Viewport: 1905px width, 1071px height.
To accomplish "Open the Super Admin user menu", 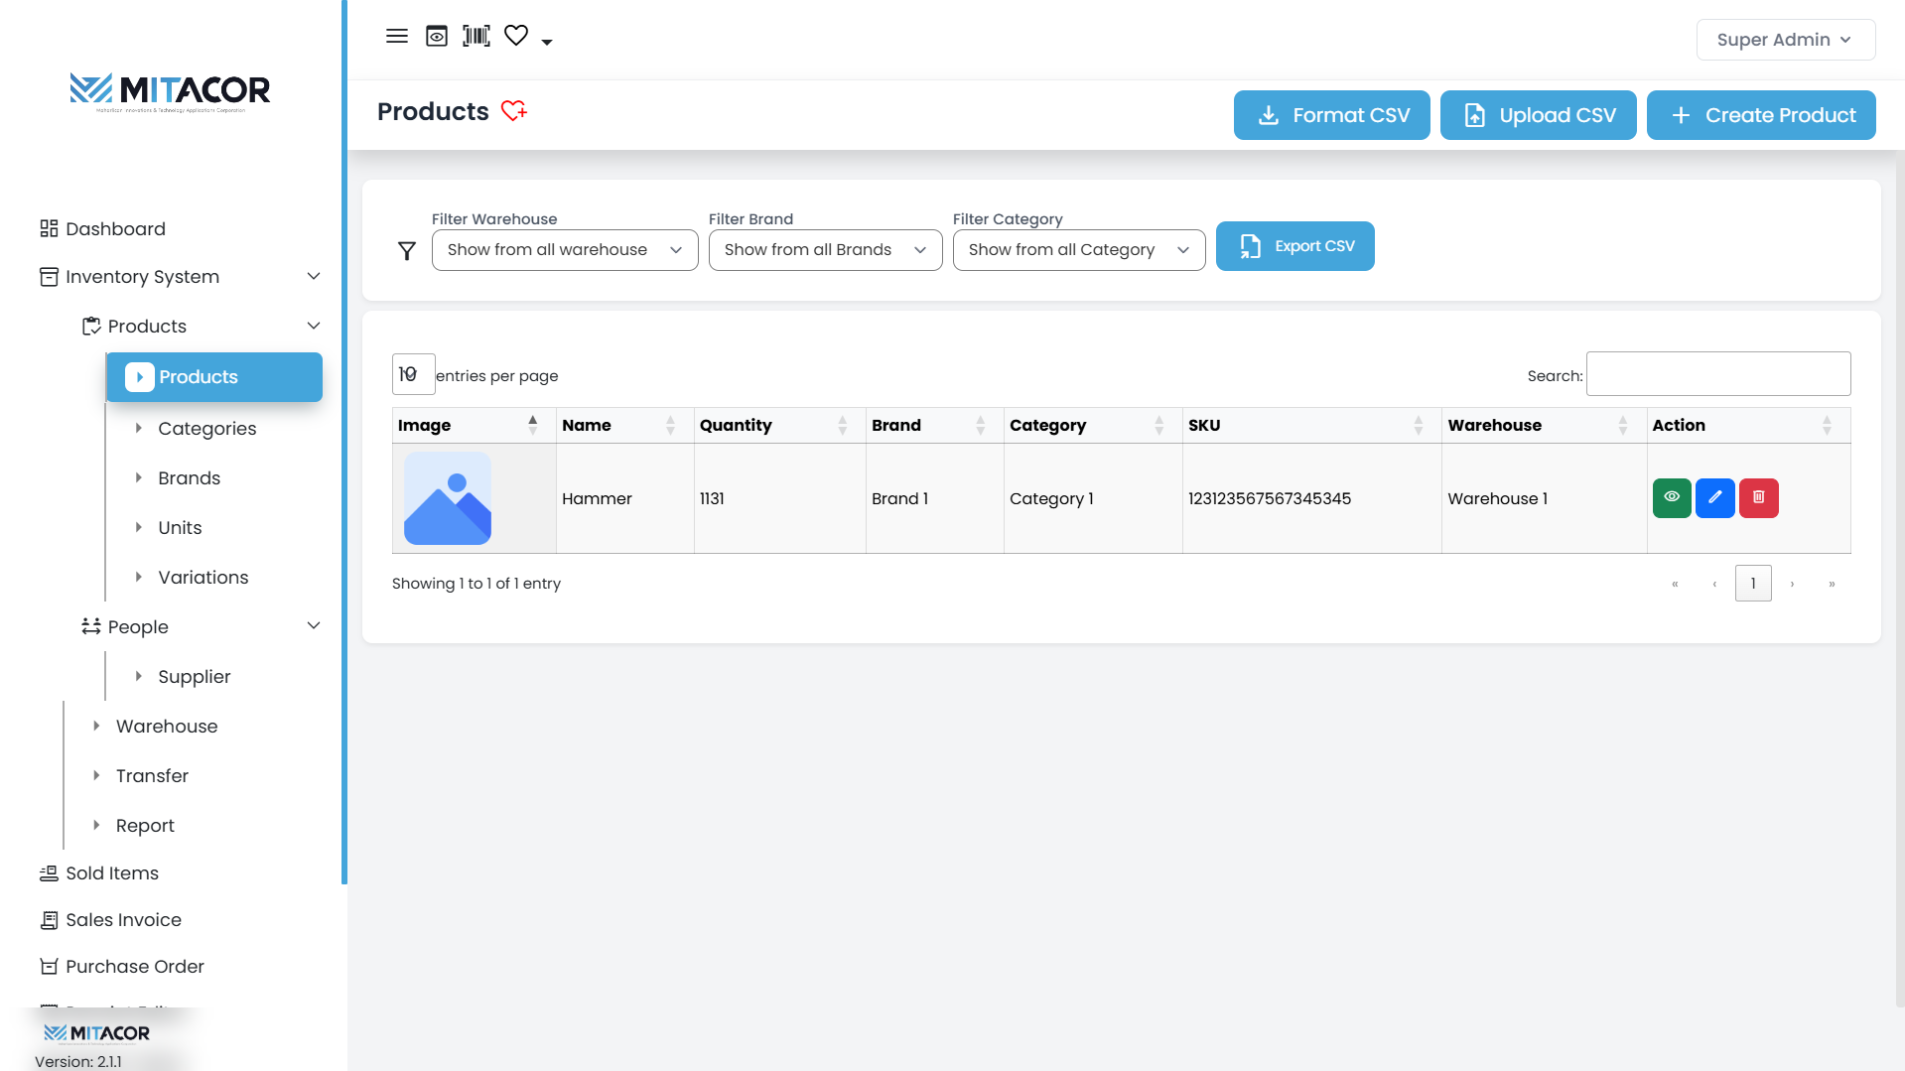I will click(x=1784, y=40).
